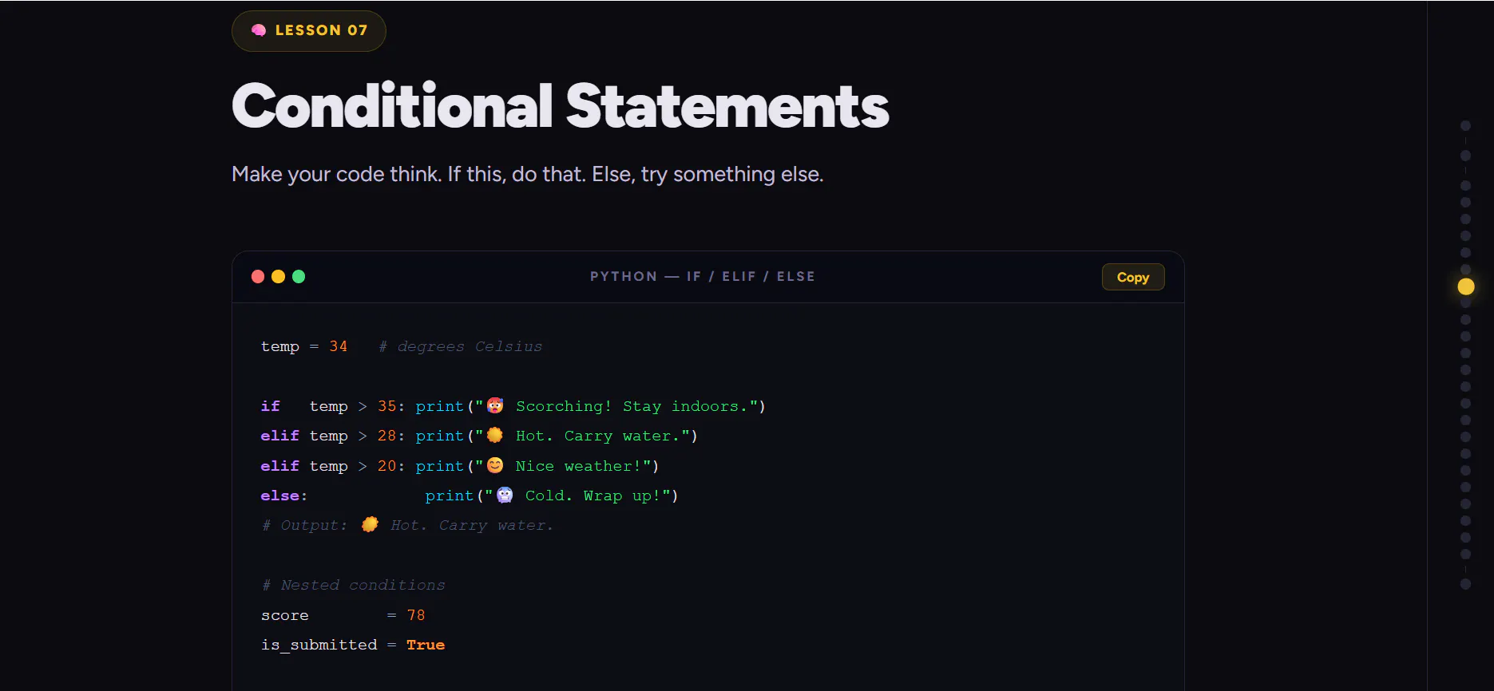
Task: Click the number 35 in the if condition
Action: [386, 406]
